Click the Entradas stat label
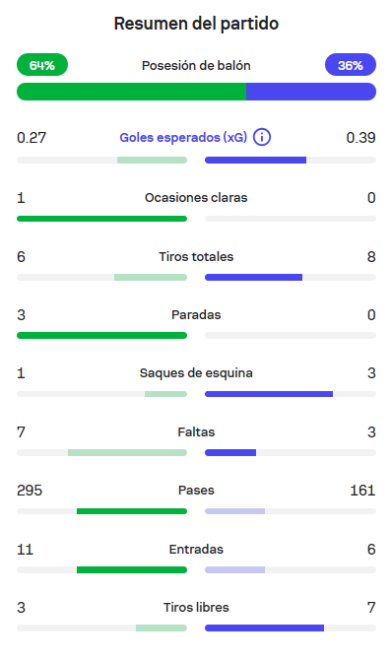This screenshot has width=392, height=662. coord(196,550)
